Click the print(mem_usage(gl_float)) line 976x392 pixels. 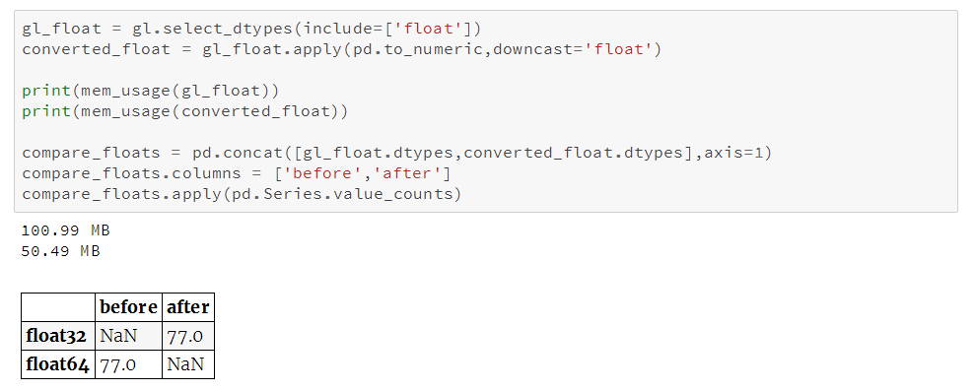pyautogui.click(x=151, y=91)
